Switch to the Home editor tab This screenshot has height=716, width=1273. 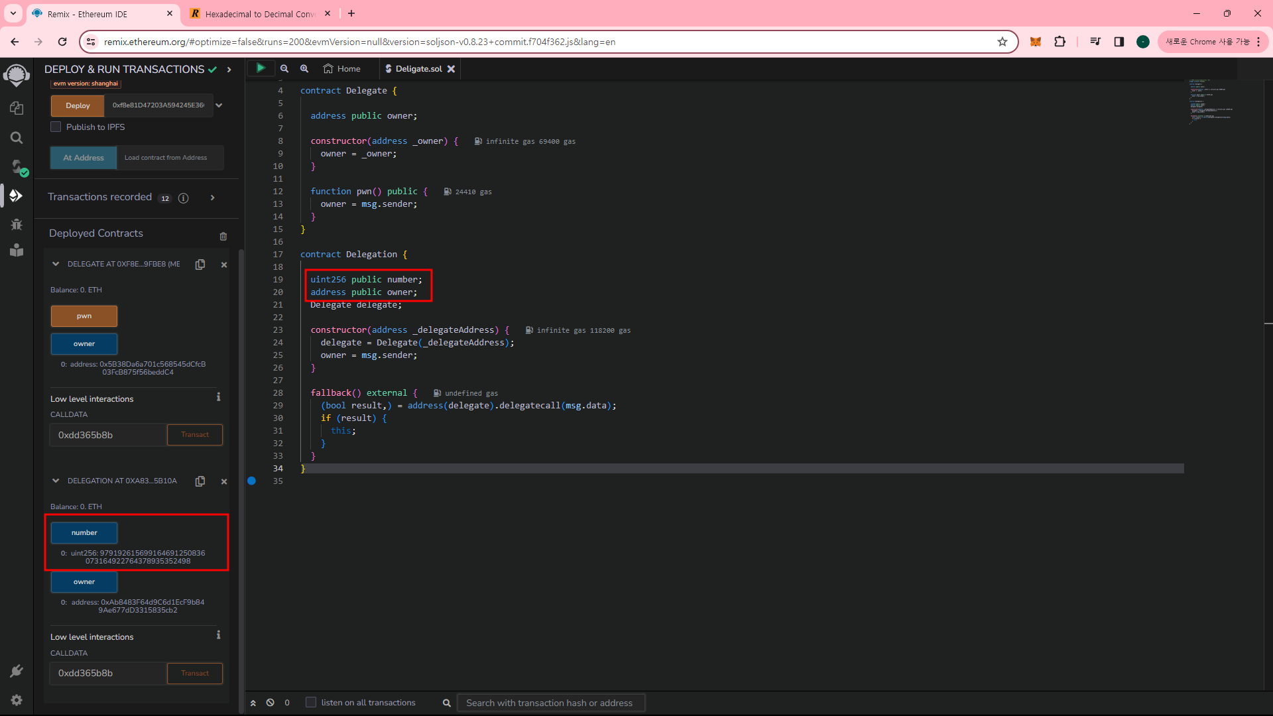click(x=342, y=69)
